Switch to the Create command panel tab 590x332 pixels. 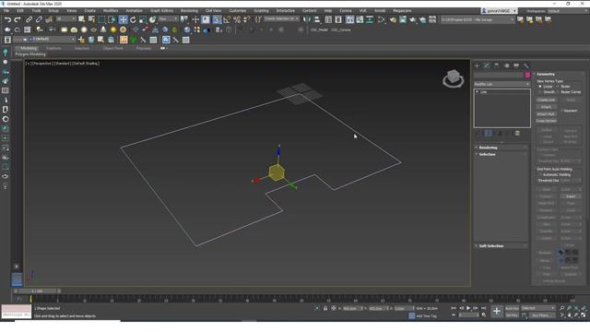(x=478, y=65)
